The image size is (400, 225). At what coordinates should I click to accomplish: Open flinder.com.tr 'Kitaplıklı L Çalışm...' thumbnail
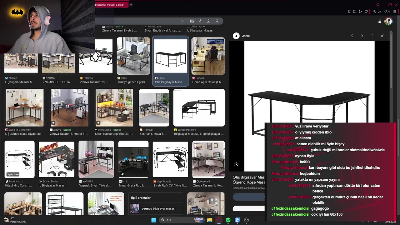(x=19, y=159)
